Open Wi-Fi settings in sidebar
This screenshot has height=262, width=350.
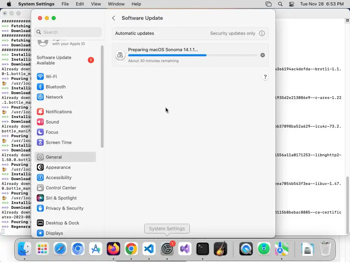[65, 76]
